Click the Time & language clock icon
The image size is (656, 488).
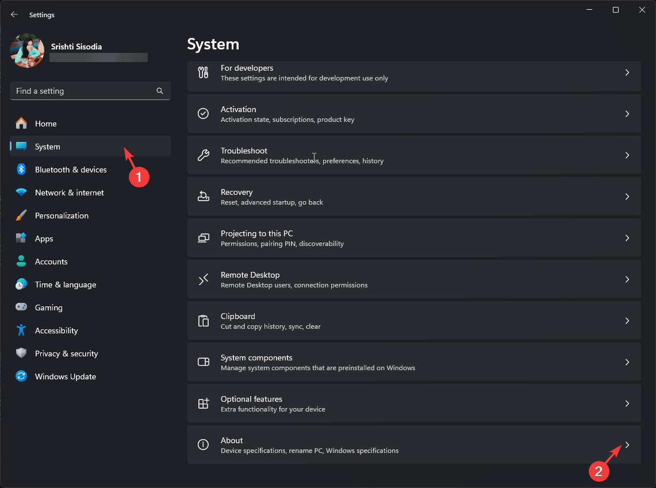pyautogui.click(x=21, y=285)
